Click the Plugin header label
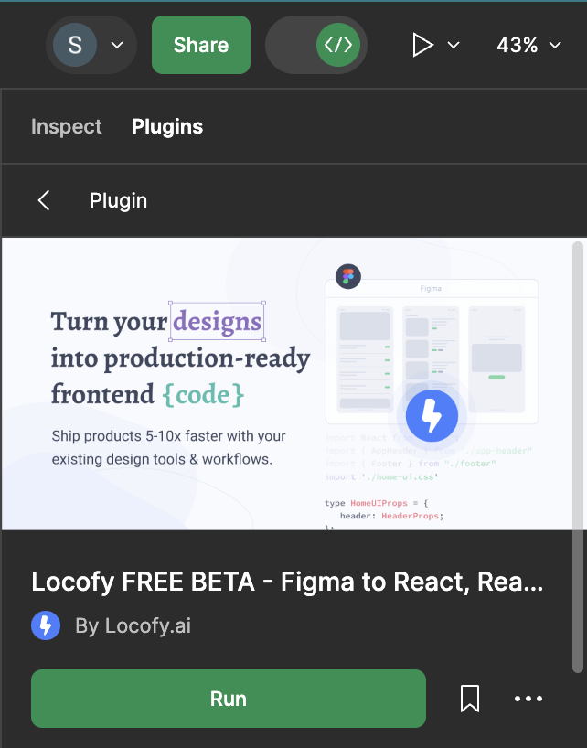Image resolution: width=587 pixels, height=748 pixels. pos(119,200)
